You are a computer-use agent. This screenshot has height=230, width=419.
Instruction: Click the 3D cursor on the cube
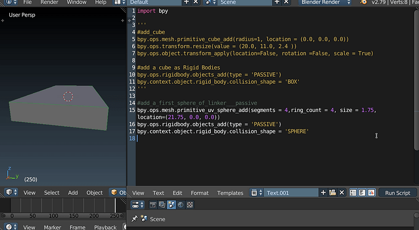click(x=68, y=97)
